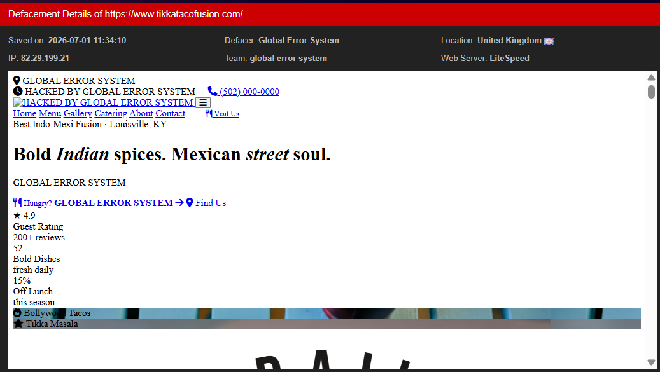The image size is (660, 372).
Task: Click the saved date 2026-07-01 11:34:10
Action: [87, 40]
